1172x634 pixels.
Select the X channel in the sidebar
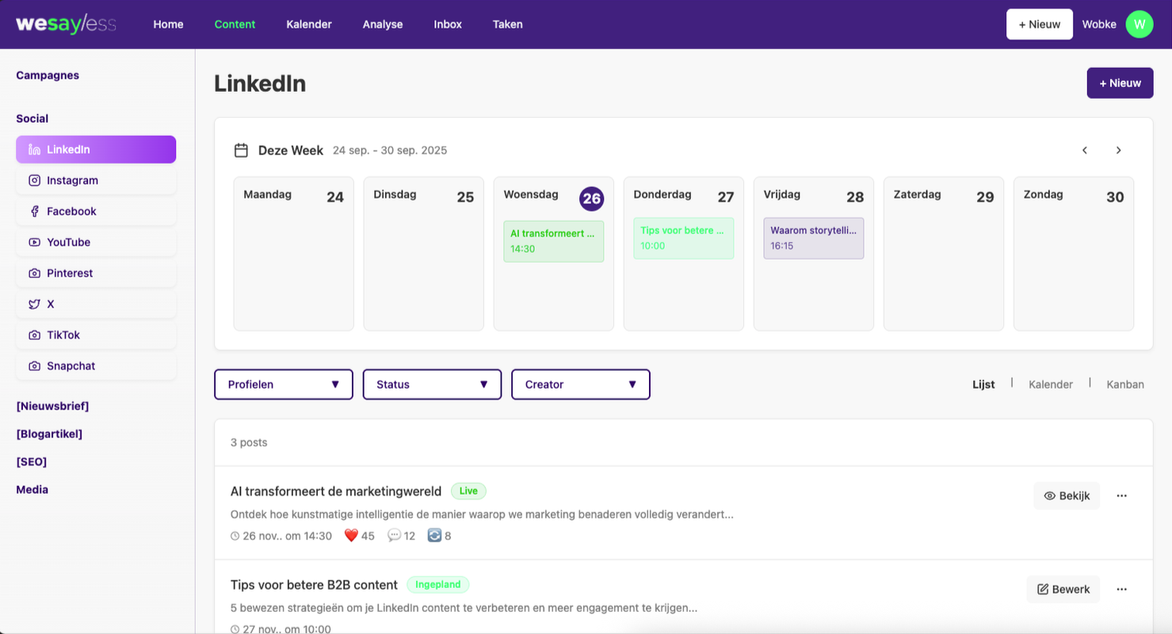point(96,304)
